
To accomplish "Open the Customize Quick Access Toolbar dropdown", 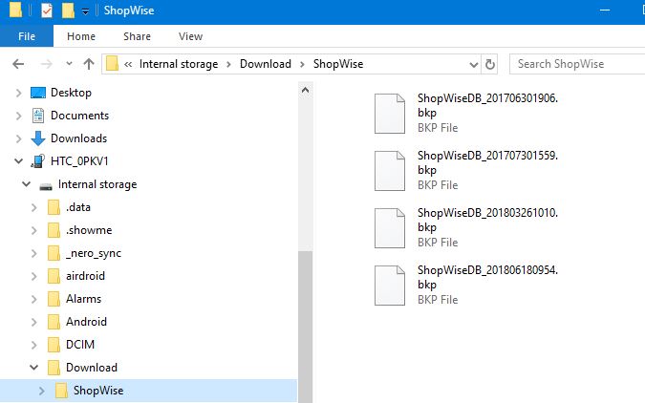I will (85, 11).
